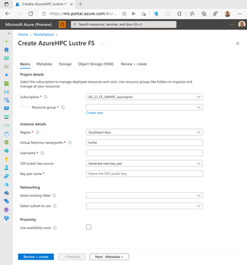The image size is (247, 265).
Task: Close the Create AzureHPC Lustre FS blade
Action: (238, 44)
